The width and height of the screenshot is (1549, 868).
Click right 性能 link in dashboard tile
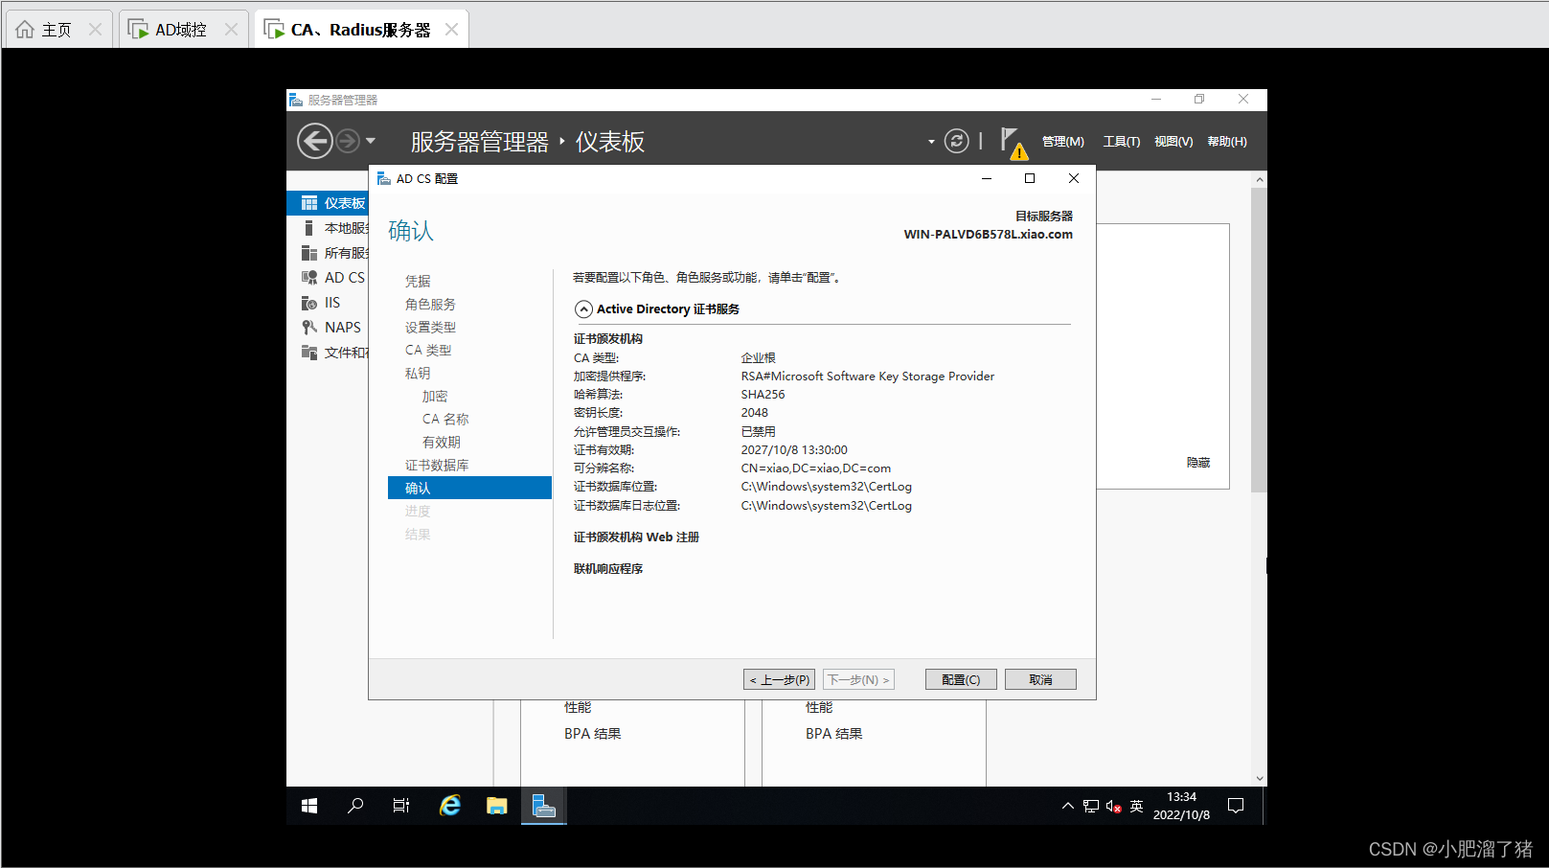(819, 707)
